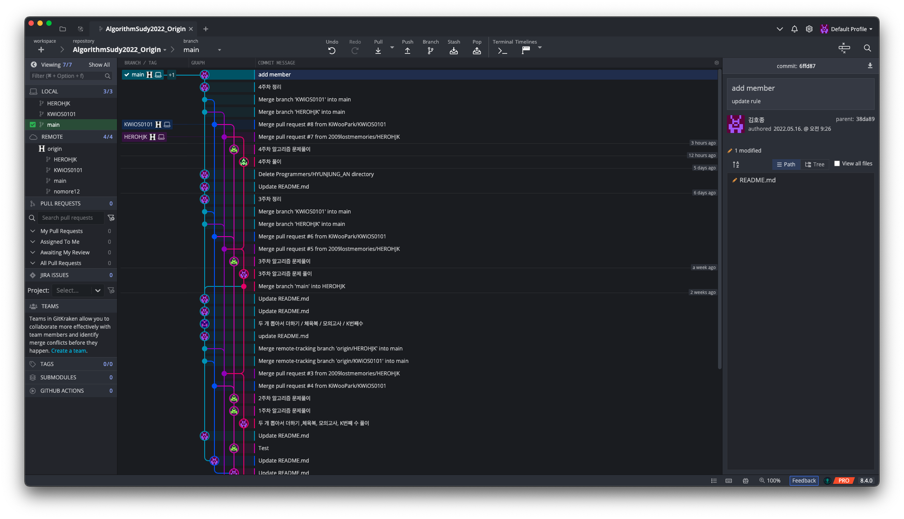This screenshot has height=519, width=904.
Task: Click the Create a team link
Action: 69,351
